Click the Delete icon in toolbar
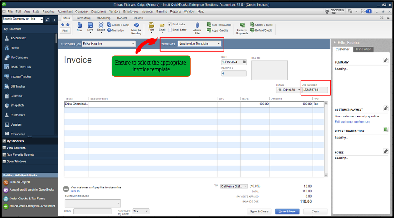The image size is (394, 218). point(101,25)
